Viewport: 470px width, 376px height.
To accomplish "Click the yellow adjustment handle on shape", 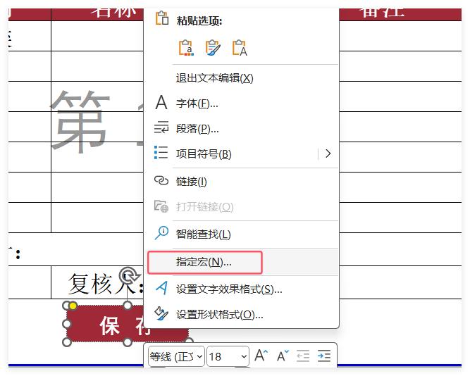I will coord(73,306).
